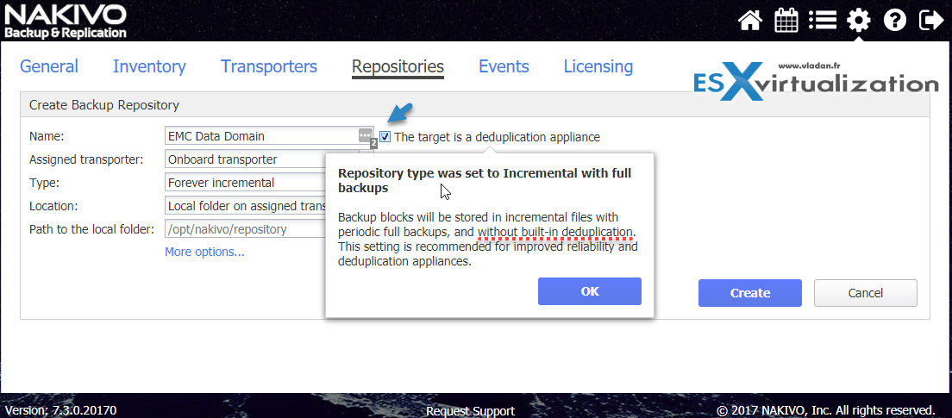Screen dimensions: 952x418
Task: Switch to the Events tab
Action: point(504,66)
